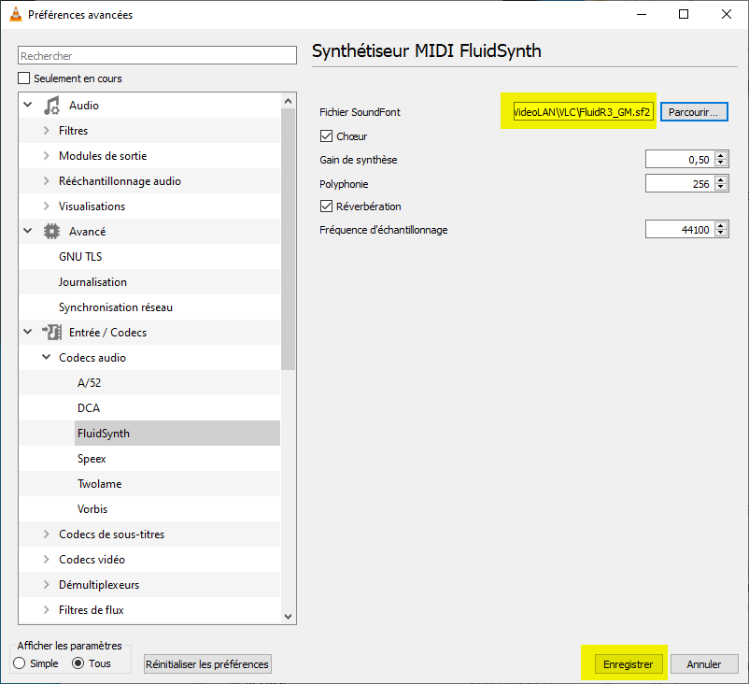Expand the Modules de sortie node
749x684 pixels.
coord(47,155)
